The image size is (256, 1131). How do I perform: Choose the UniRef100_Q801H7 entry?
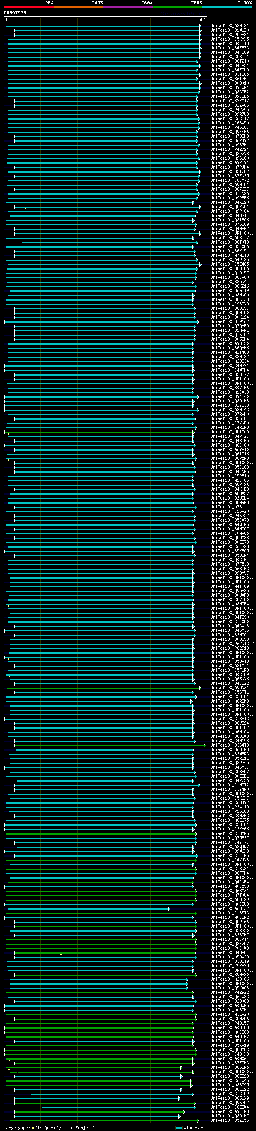pos(229,1116)
